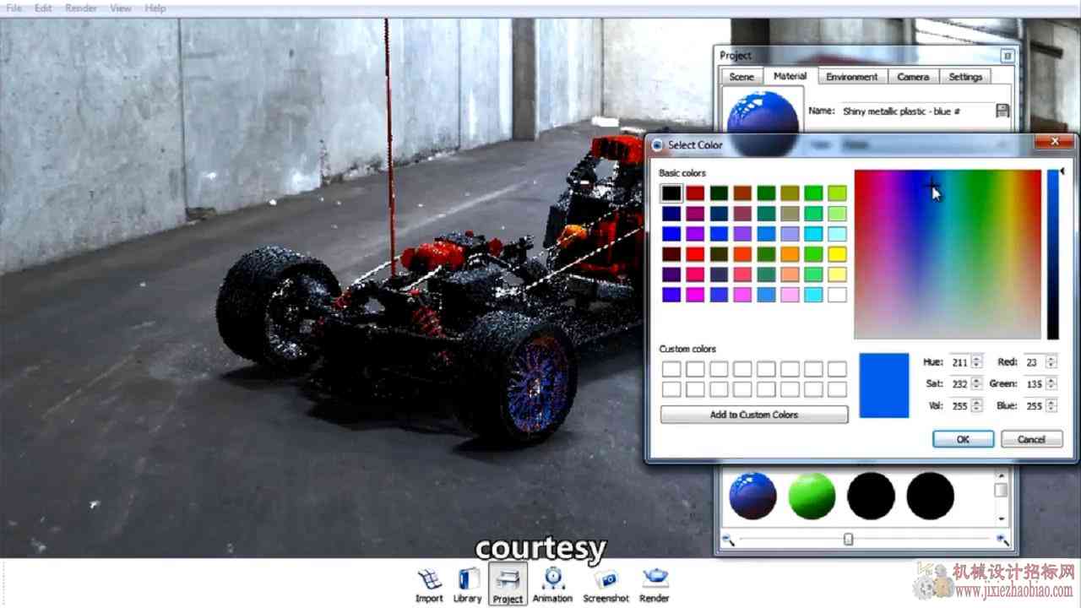The width and height of the screenshot is (1081, 608).
Task: Pick the pale yellow swatch in Basic colors
Action: click(x=837, y=274)
